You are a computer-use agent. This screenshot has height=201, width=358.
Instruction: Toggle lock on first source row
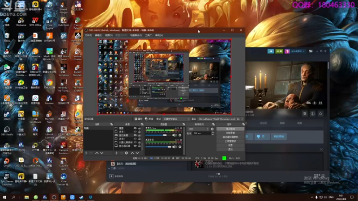[139, 128]
